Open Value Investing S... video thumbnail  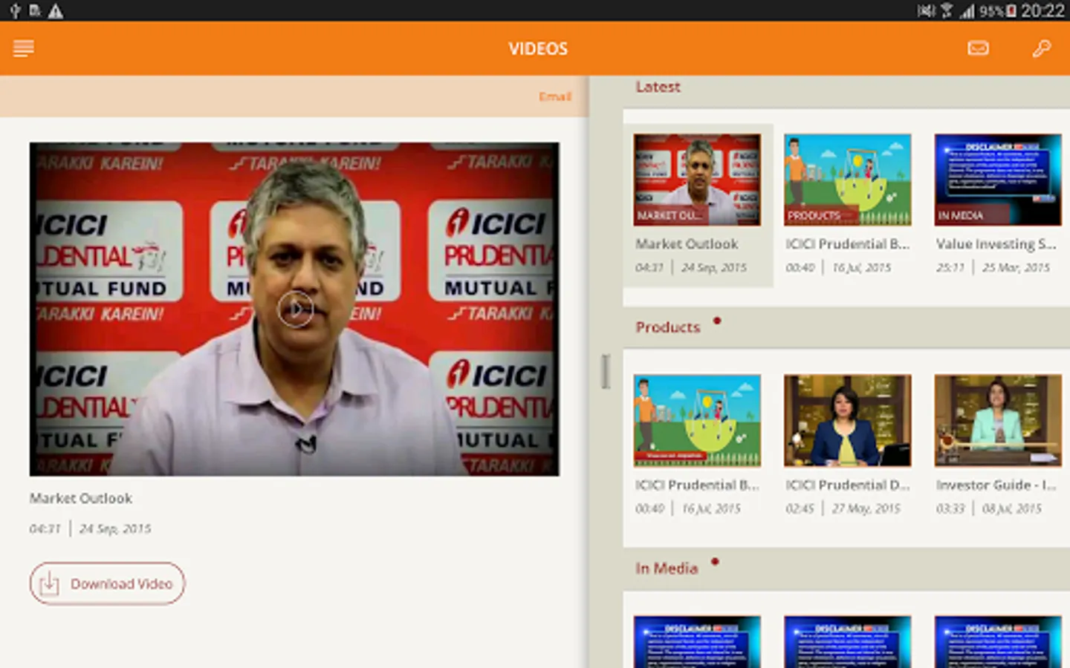coord(997,180)
